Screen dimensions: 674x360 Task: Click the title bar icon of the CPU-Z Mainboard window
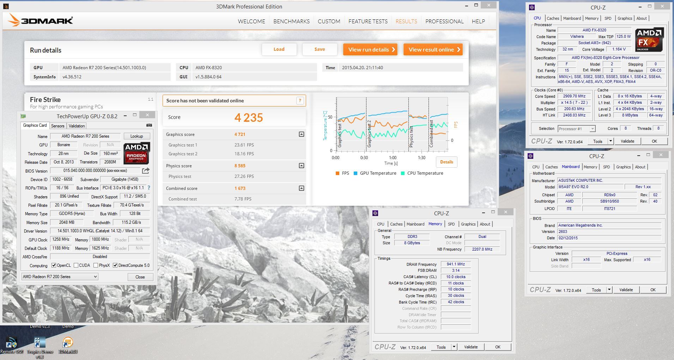(x=530, y=156)
